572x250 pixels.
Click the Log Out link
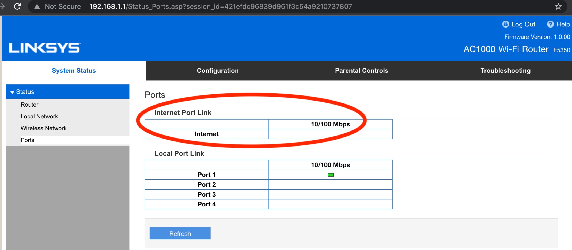coord(523,24)
